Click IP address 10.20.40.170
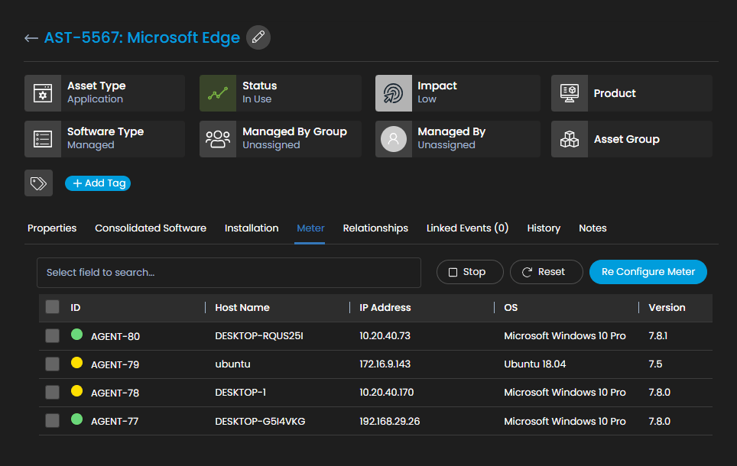The height and width of the screenshot is (466, 737). point(386,392)
